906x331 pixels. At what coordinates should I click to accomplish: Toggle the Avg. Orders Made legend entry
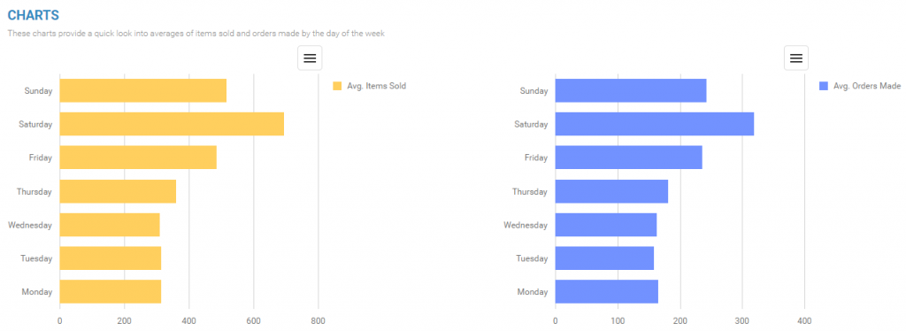[860, 86]
